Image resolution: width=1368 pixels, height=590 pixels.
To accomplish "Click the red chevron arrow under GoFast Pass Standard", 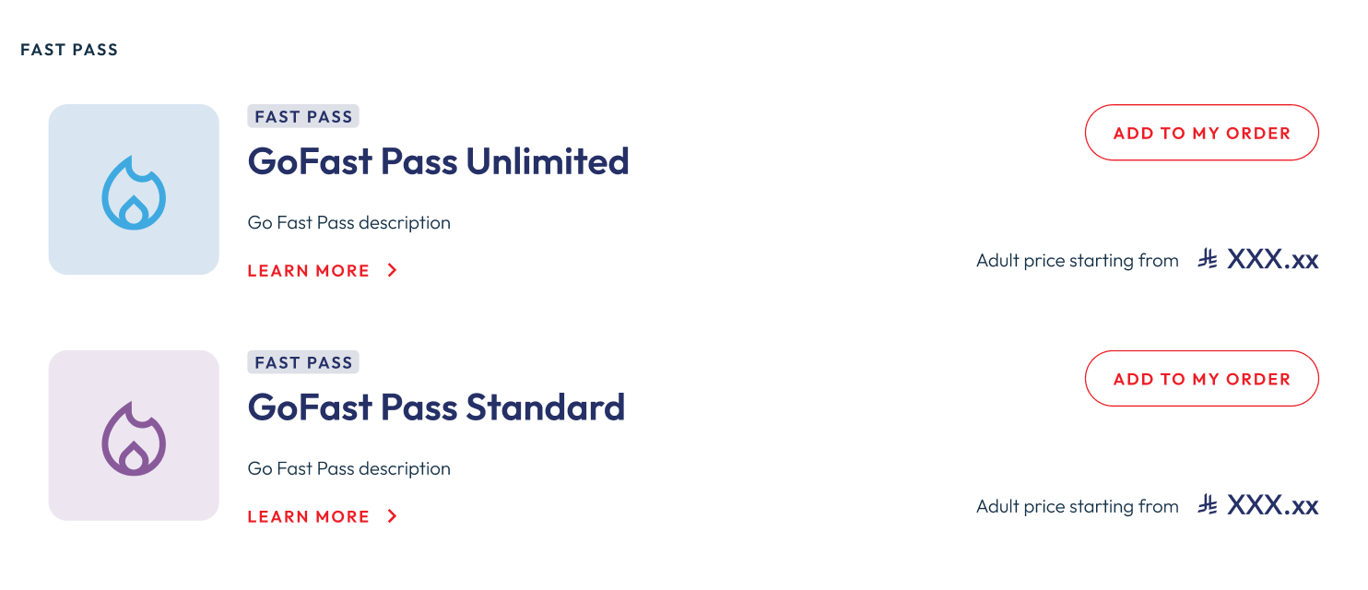I will [392, 516].
